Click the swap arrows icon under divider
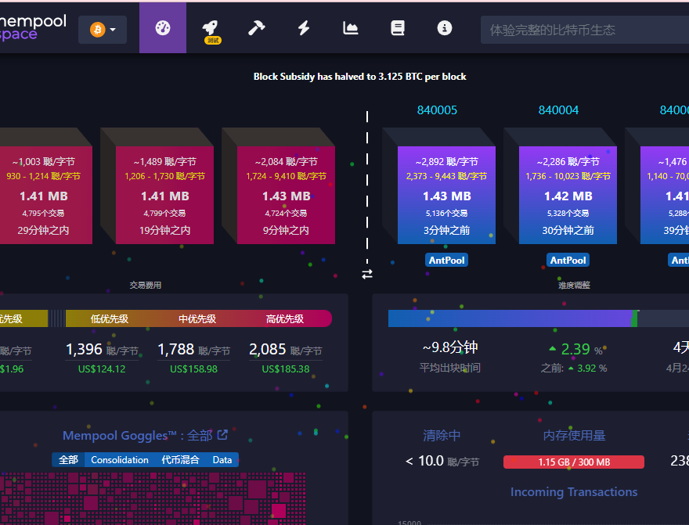The height and width of the screenshot is (525, 689). click(367, 275)
